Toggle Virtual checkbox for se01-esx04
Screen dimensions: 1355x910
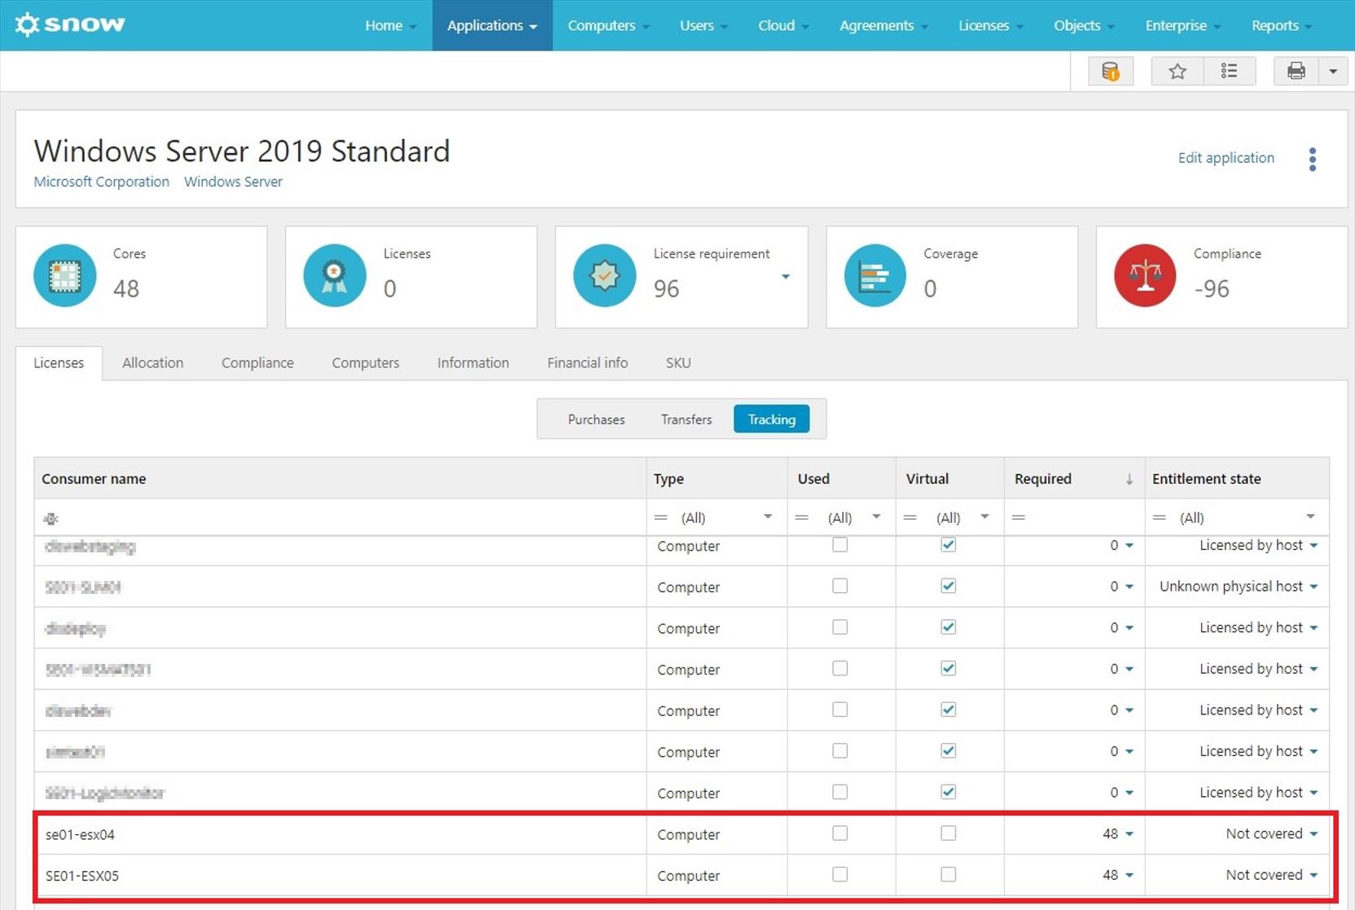point(949,833)
